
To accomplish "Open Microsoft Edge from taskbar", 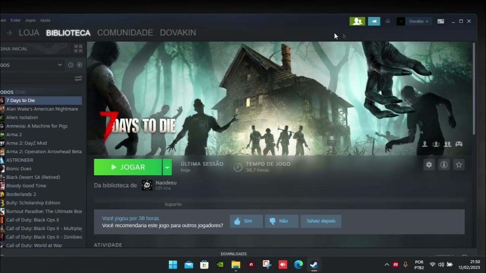I will pyautogui.click(x=298, y=265).
